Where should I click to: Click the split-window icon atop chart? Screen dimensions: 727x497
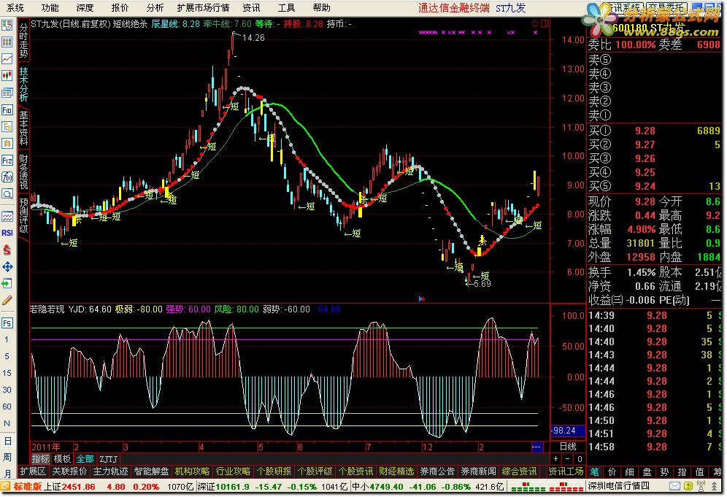(x=545, y=23)
